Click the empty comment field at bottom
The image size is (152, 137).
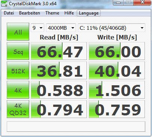[x=76, y=127]
